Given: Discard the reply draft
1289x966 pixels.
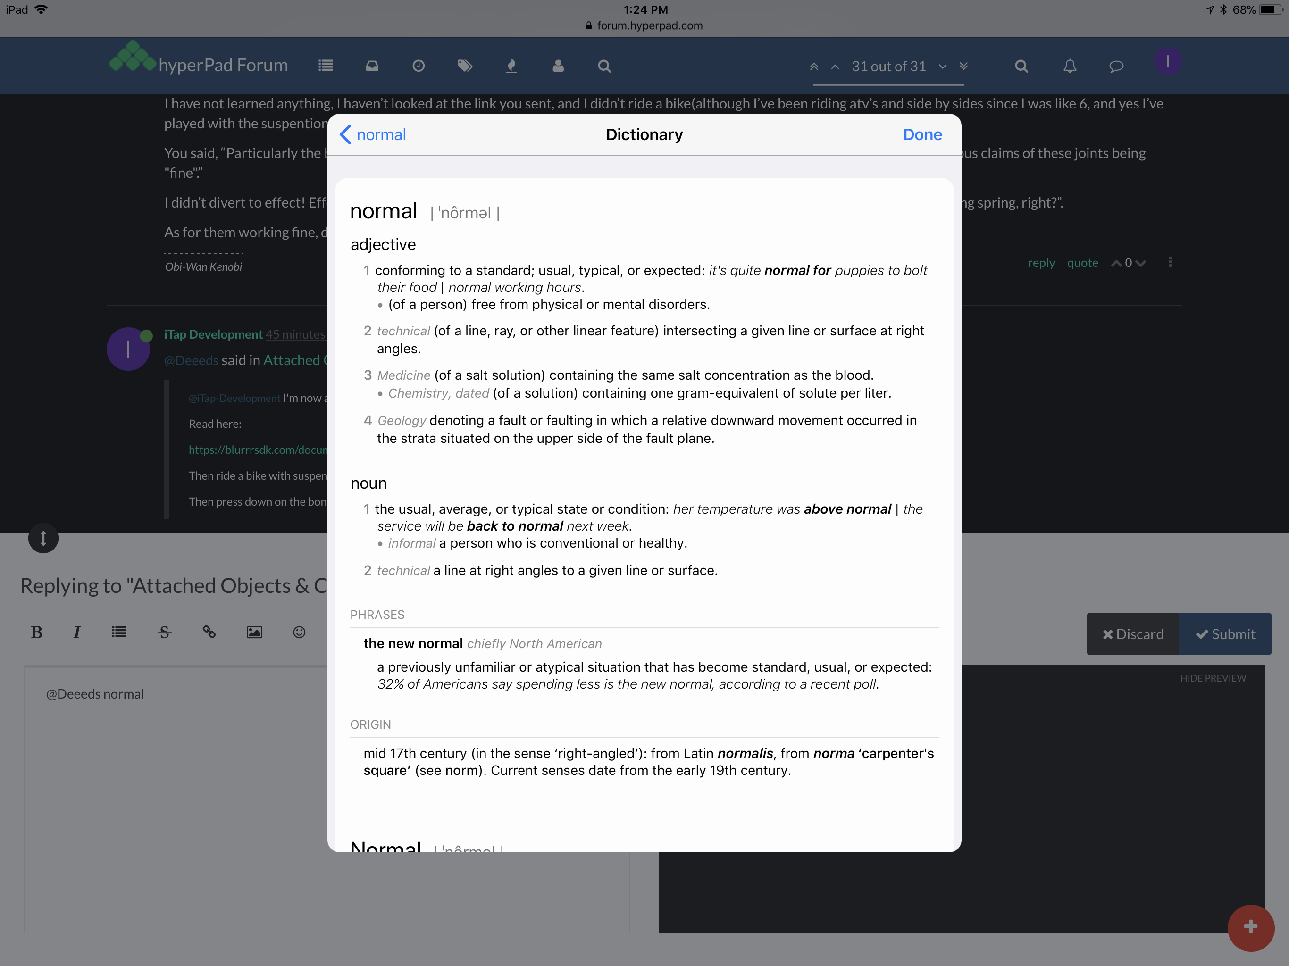Looking at the screenshot, I should point(1132,634).
